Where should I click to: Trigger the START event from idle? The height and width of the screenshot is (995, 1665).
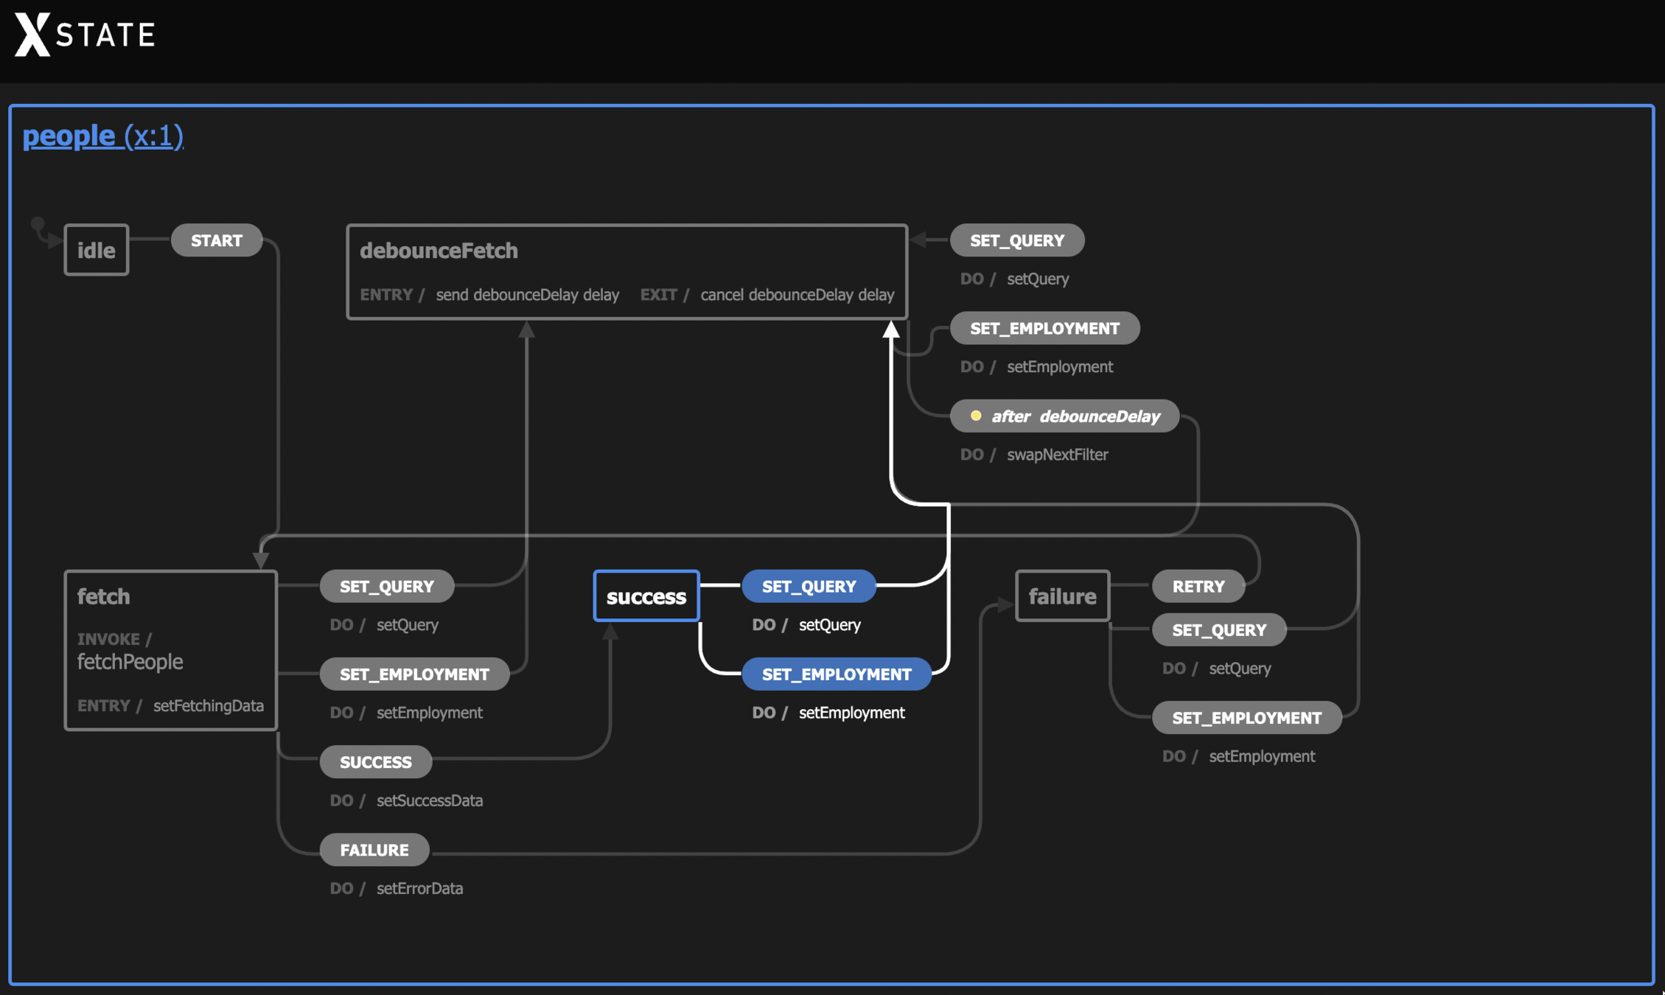[x=216, y=240]
